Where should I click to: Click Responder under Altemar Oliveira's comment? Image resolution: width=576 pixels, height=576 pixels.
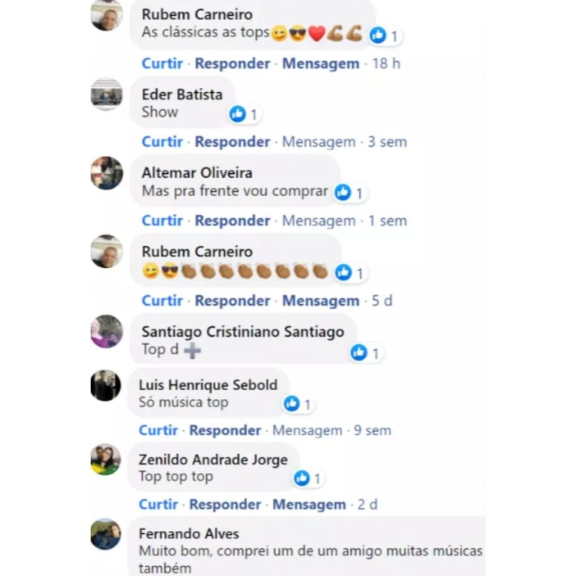click(x=232, y=220)
